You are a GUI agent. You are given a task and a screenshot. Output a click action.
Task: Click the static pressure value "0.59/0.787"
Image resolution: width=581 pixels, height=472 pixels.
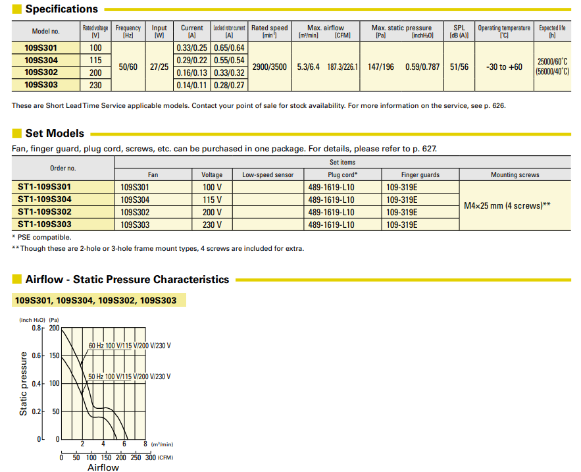pyautogui.click(x=422, y=67)
